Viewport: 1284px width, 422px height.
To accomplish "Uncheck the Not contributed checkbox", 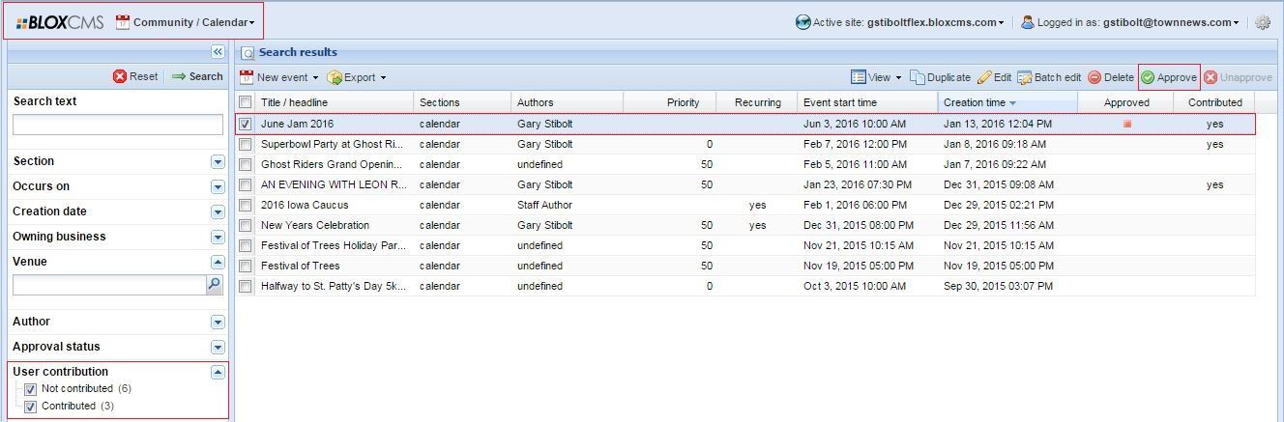I will 30,389.
